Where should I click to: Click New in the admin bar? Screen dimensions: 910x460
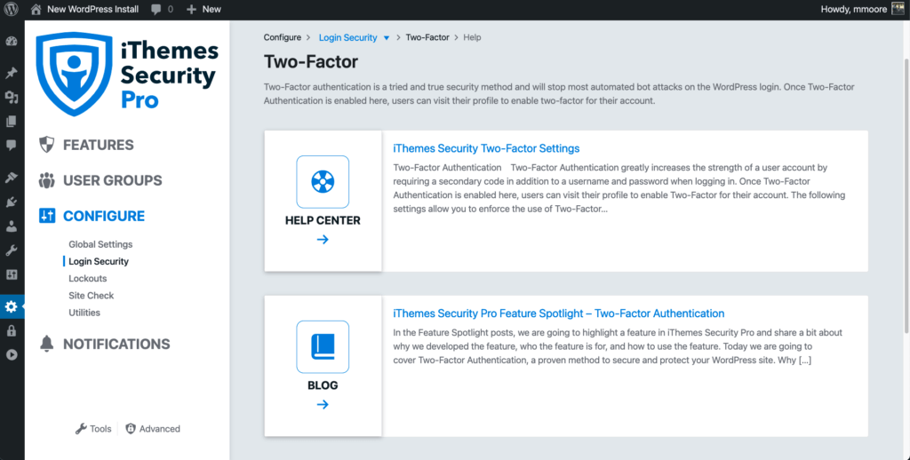click(x=204, y=9)
